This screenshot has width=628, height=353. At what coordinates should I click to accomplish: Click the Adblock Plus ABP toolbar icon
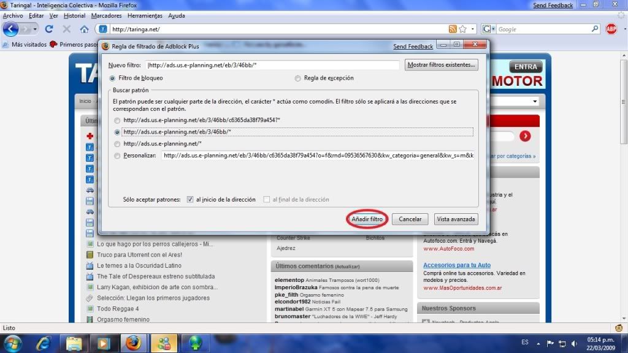(611, 29)
